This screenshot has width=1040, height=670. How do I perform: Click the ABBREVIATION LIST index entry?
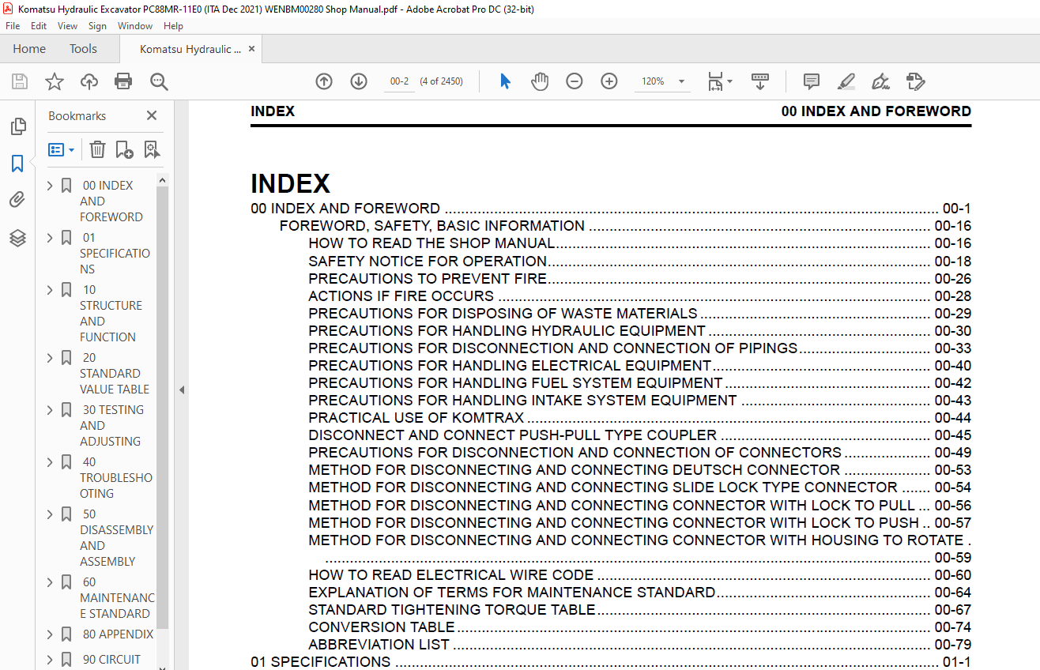(379, 644)
